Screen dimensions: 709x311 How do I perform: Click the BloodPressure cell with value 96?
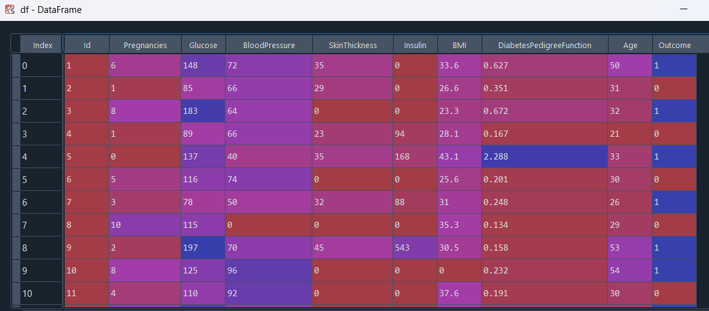pyautogui.click(x=269, y=271)
